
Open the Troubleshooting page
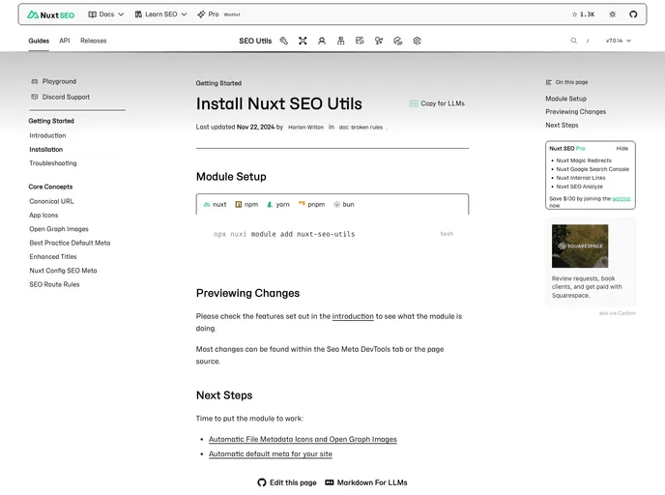(53, 163)
